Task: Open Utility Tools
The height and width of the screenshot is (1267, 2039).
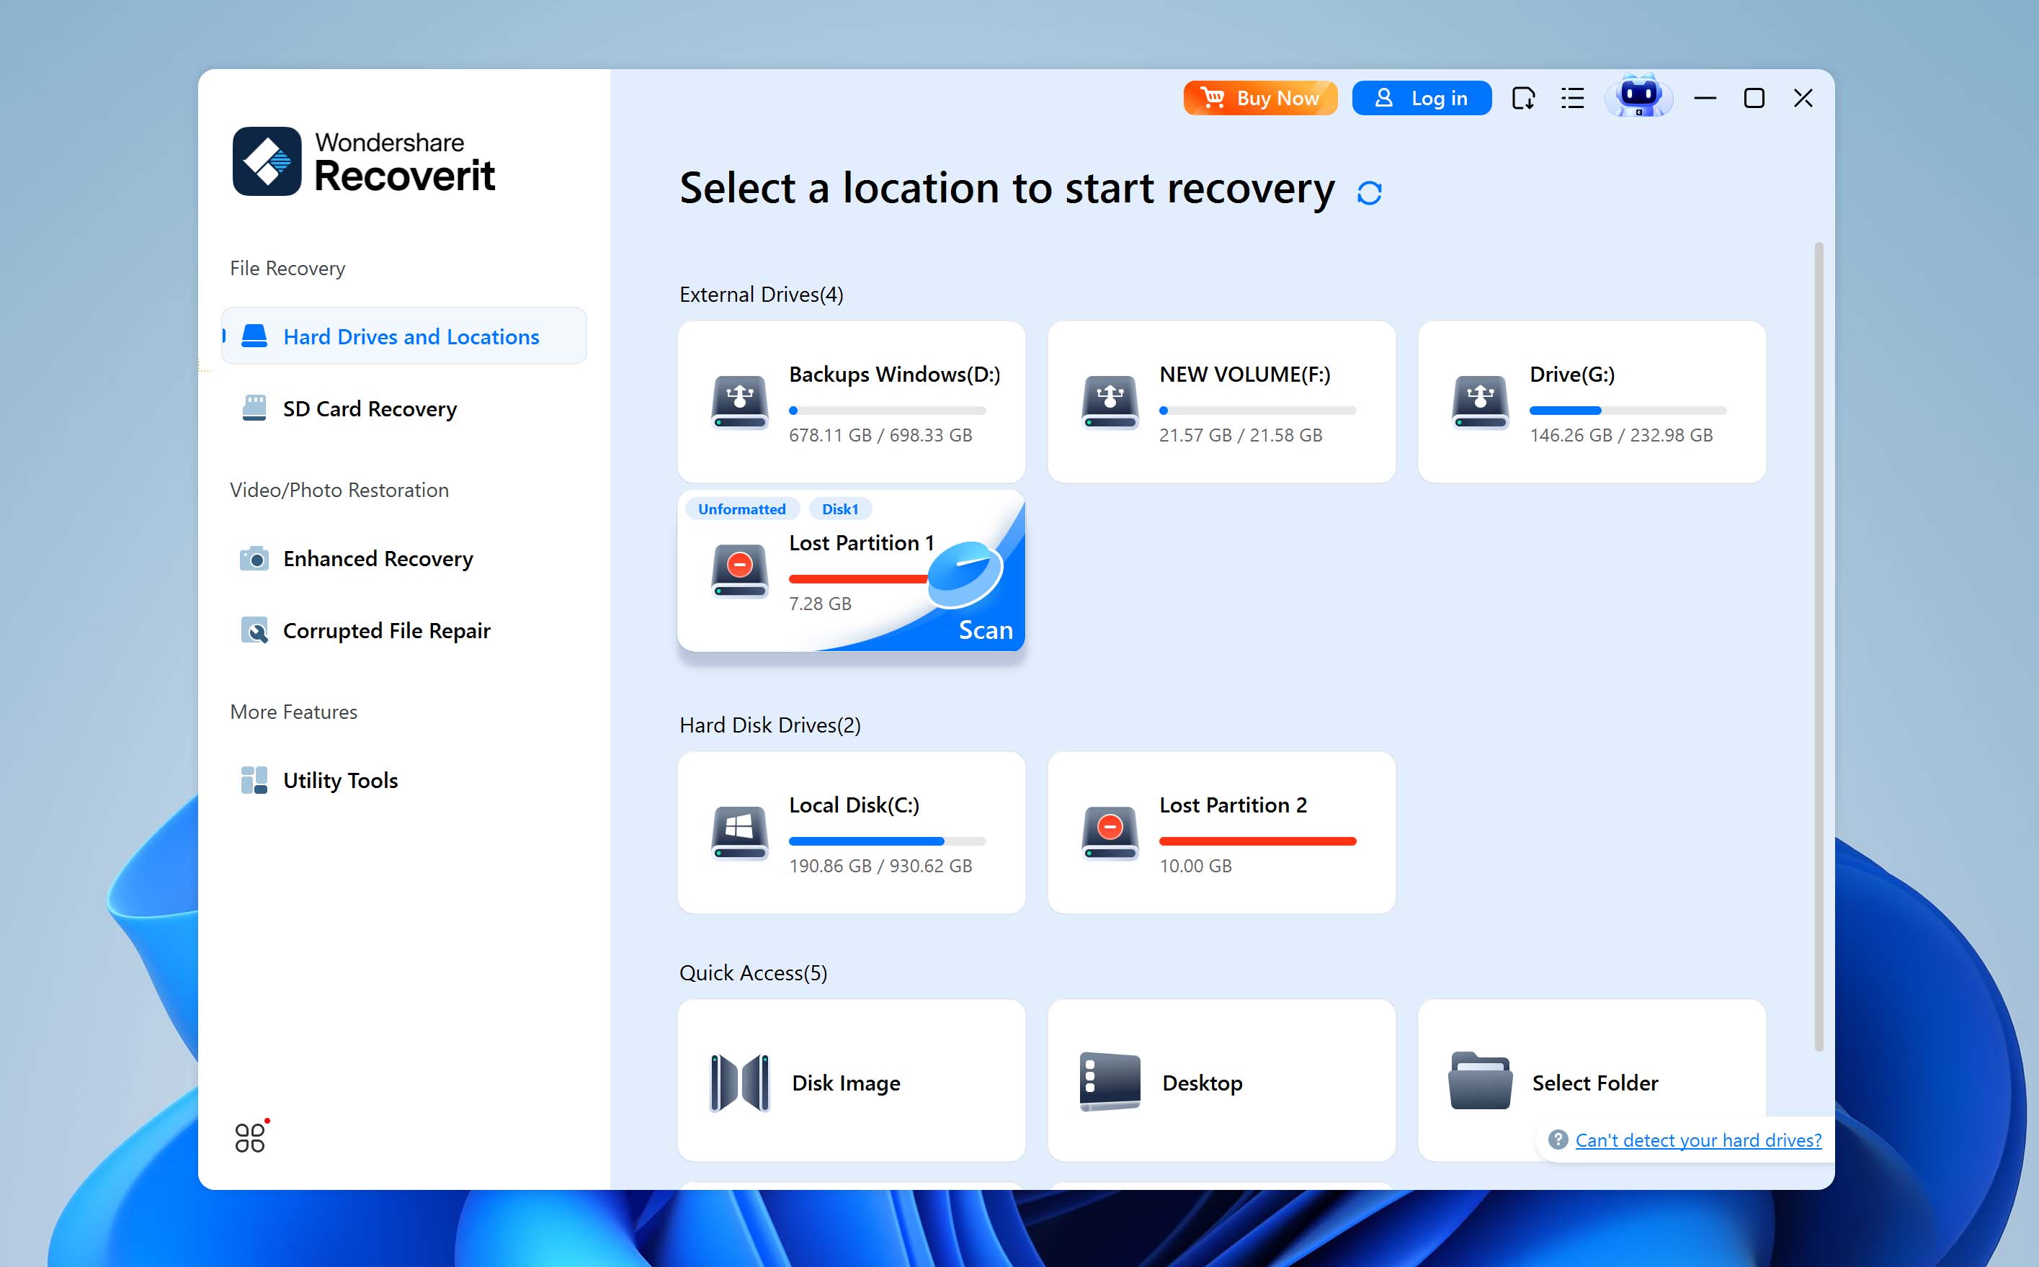Action: pyautogui.click(x=404, y=780)
